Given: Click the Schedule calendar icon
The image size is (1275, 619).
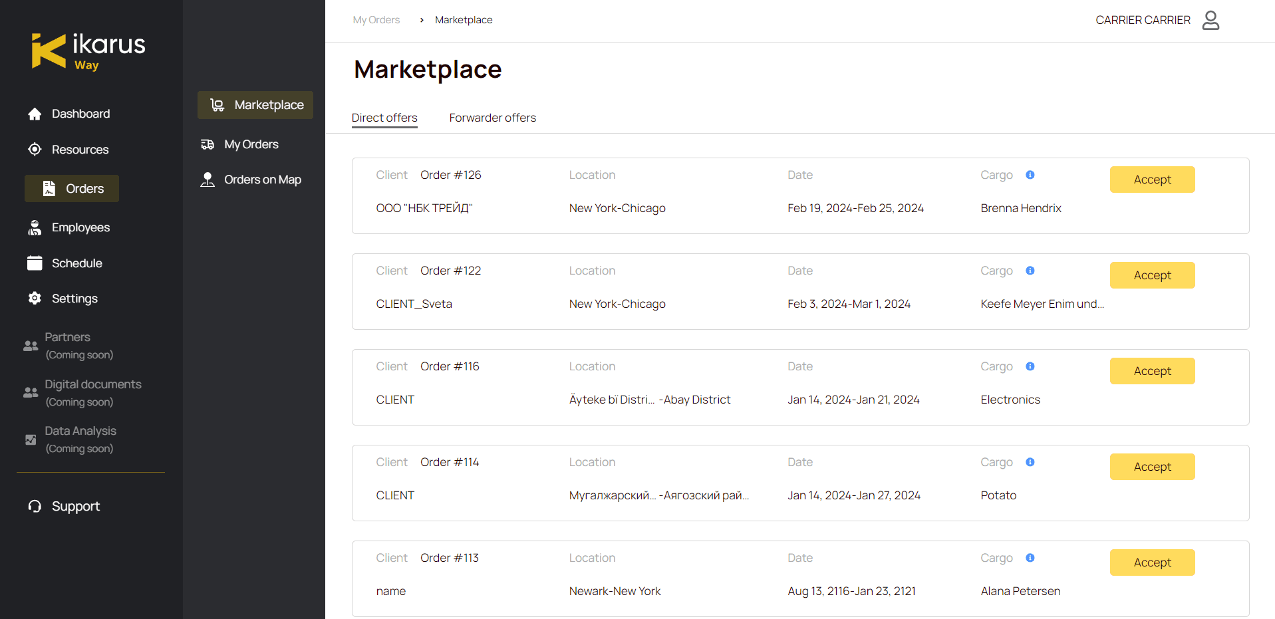Looking at the screenshot, I should point(35,263).
